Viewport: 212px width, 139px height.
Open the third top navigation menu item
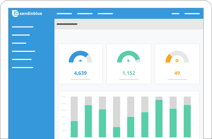105,14
